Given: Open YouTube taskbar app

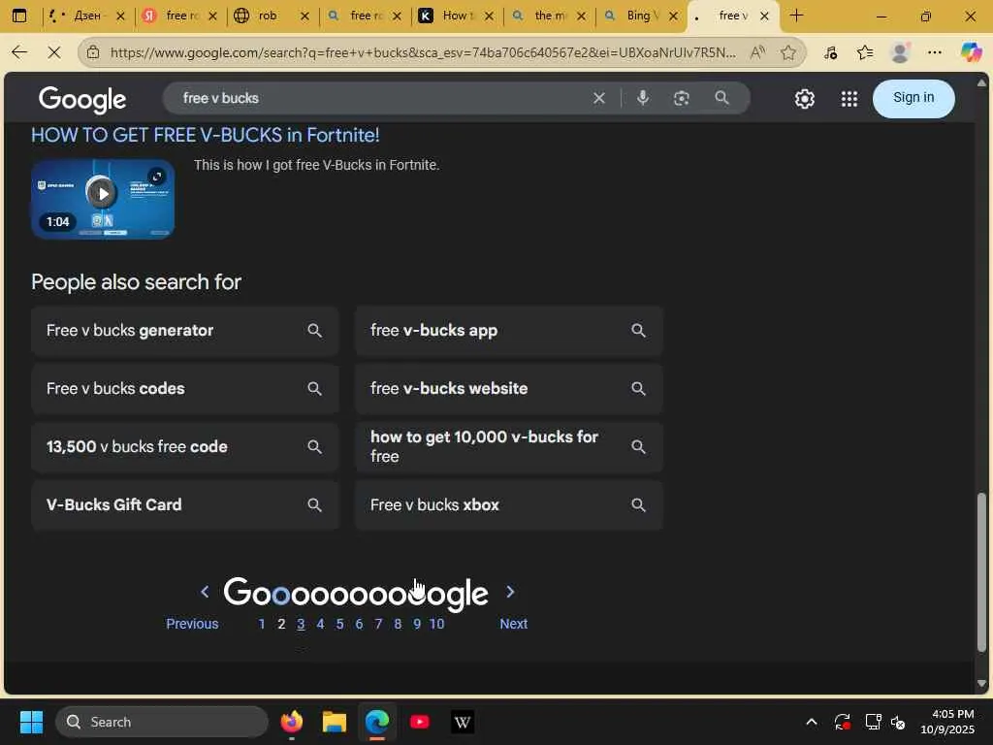Looking at the screenshot, I should click(x=420, y=722).
